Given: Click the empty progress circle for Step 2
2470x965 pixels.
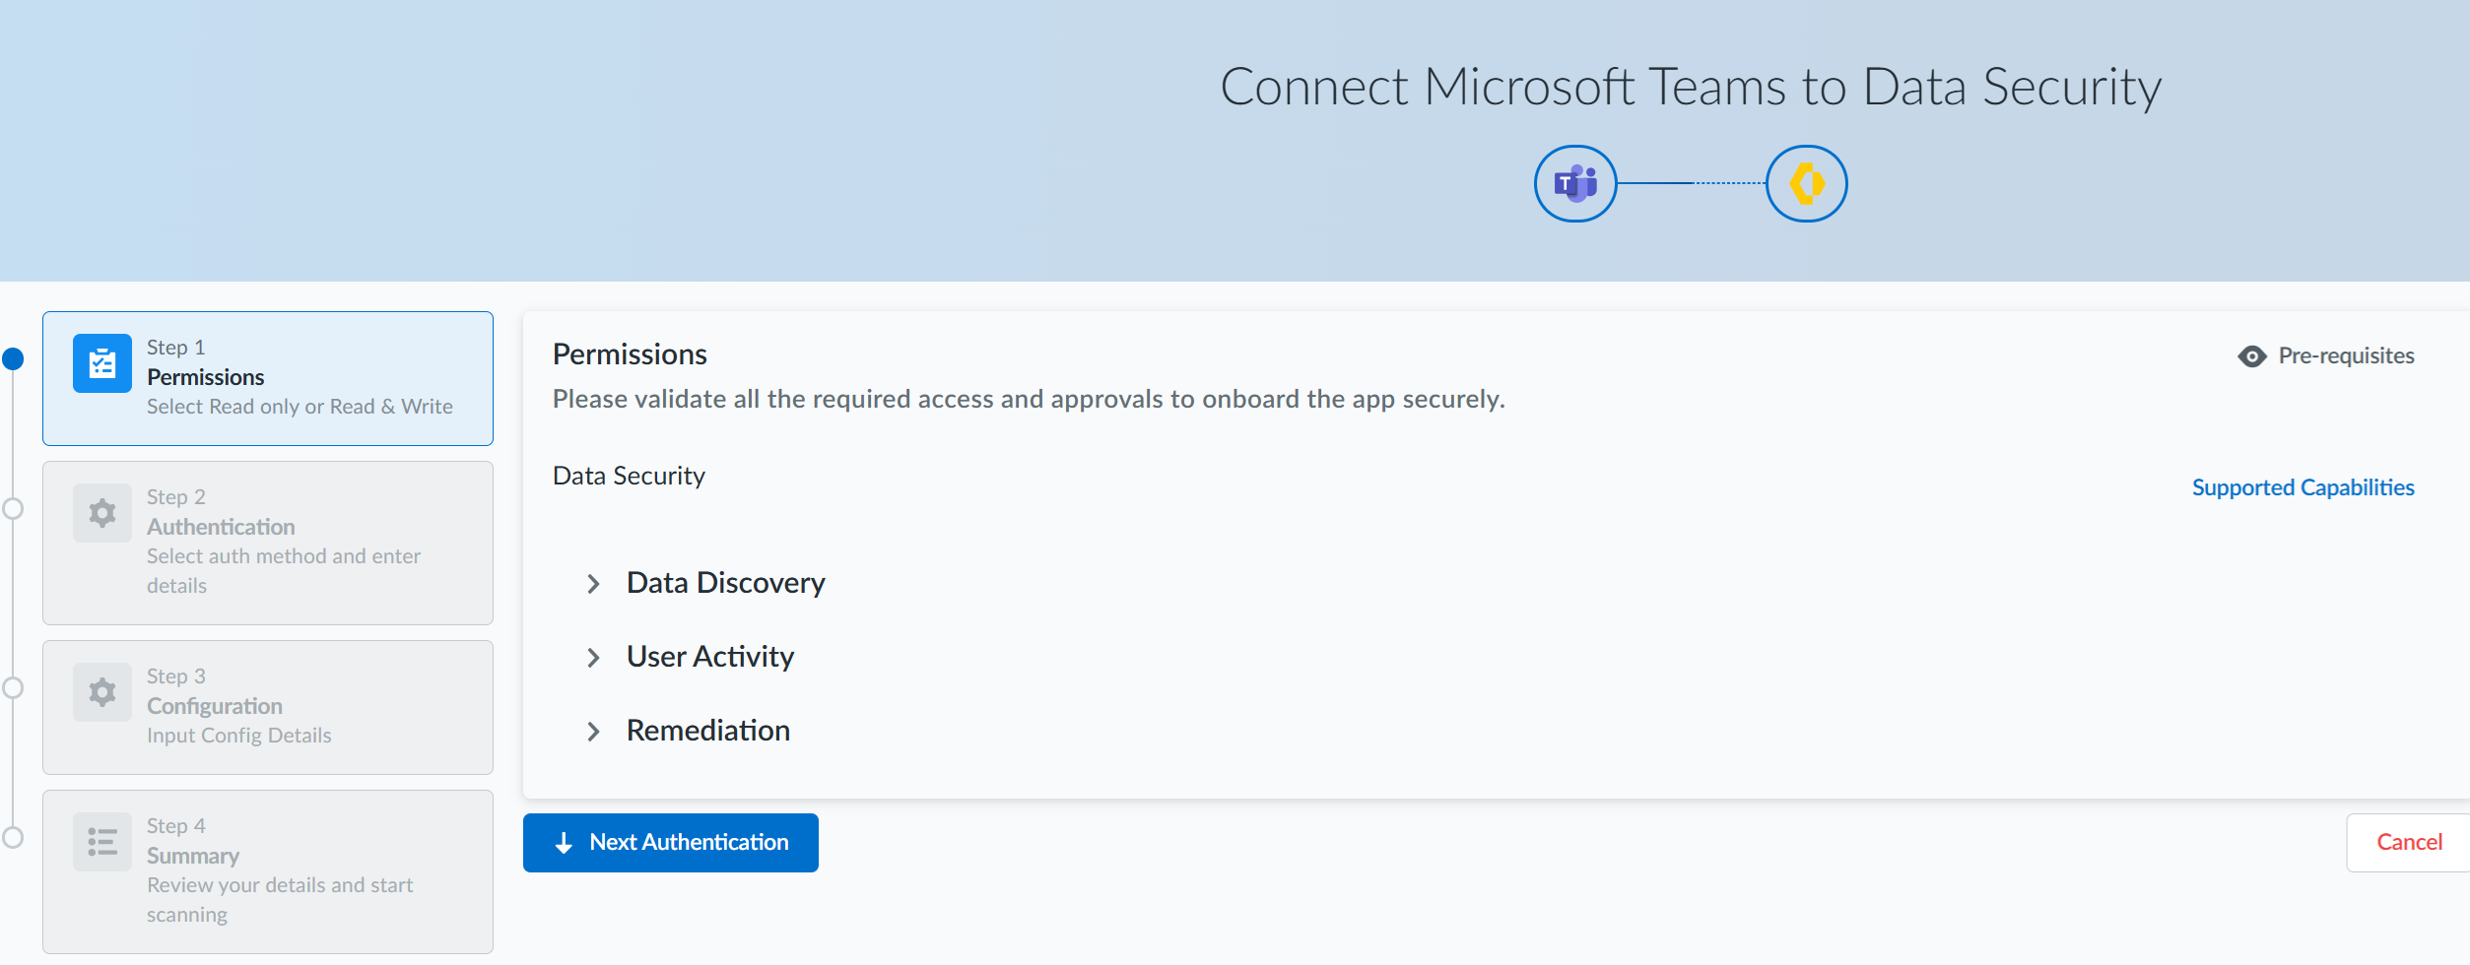Looking at the screenshot, I should click(13, 509).
